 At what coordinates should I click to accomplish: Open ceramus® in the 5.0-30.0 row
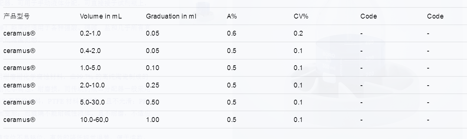(19, 102)
